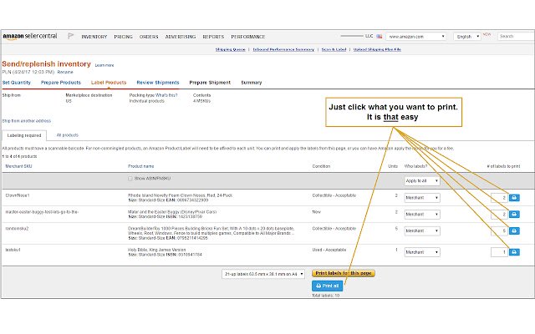Go to the Set Quantity step
This screenshot has width=535, height=334.
tap(17, 83)
